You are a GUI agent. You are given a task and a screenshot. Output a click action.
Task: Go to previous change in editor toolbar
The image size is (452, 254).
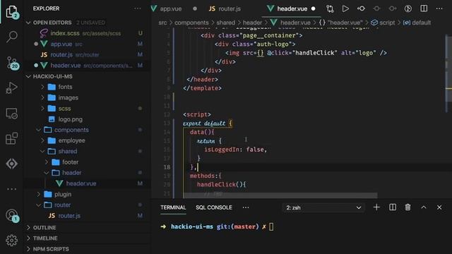[361, 8]
